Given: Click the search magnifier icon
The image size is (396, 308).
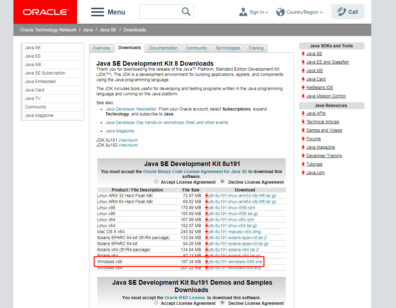Looking at the screenshot, I should [186, 11].
